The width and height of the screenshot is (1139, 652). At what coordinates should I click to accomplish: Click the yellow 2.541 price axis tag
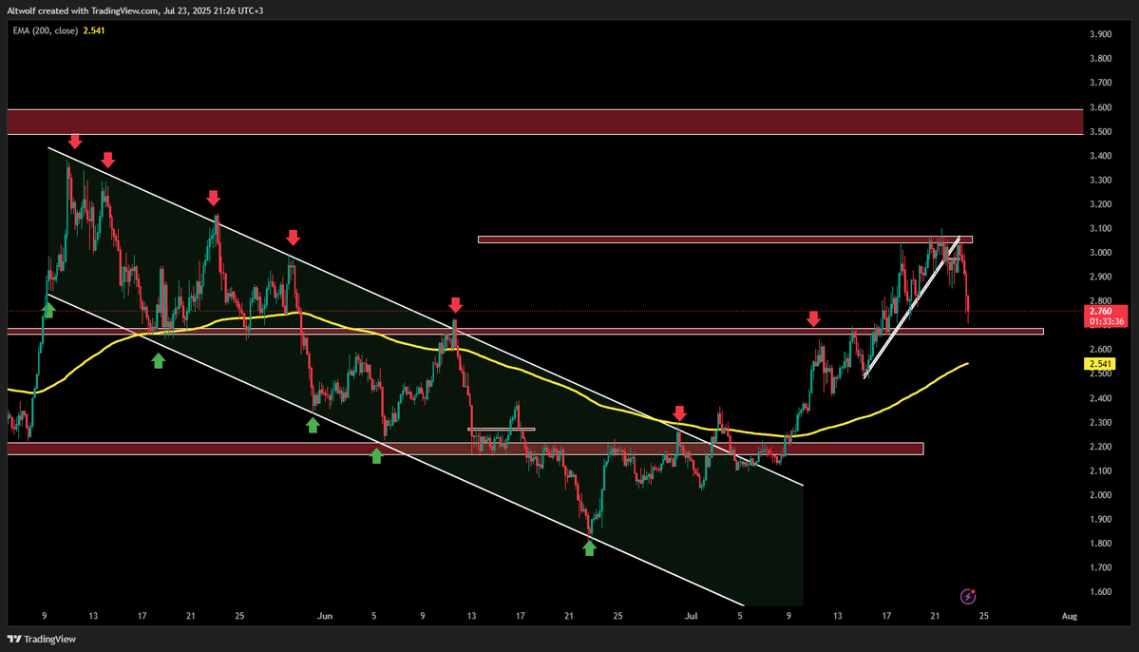(1100, 363)
